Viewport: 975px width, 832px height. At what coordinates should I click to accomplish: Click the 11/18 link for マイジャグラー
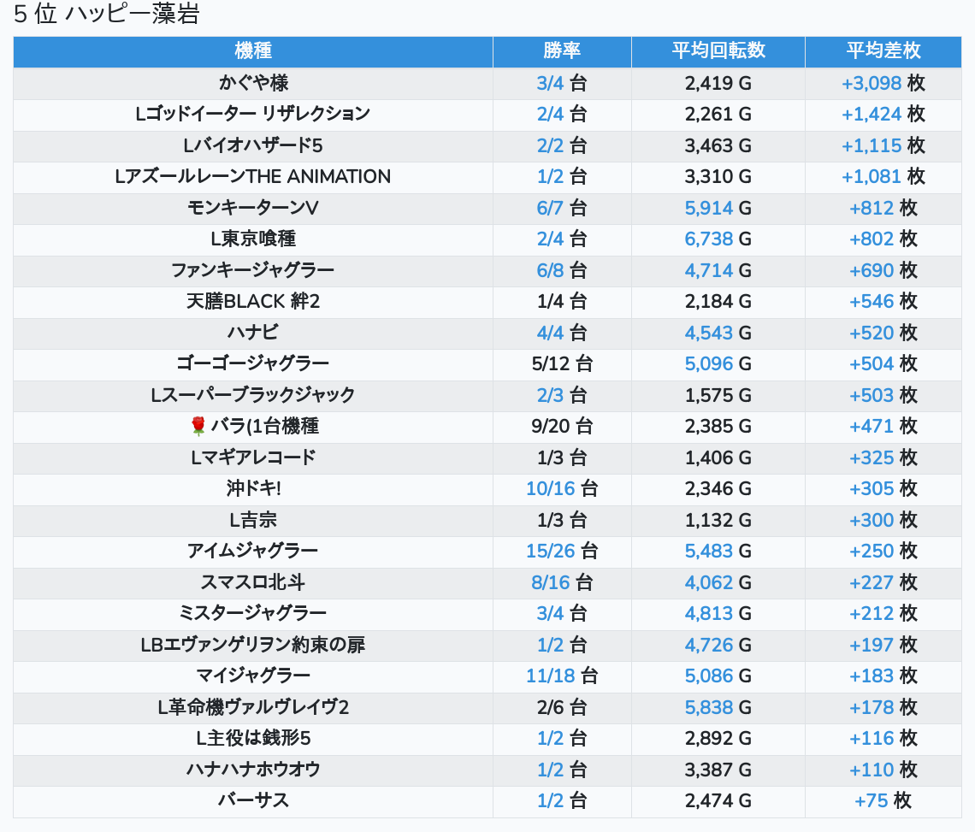pyautogui.click(x=550, y=676)
